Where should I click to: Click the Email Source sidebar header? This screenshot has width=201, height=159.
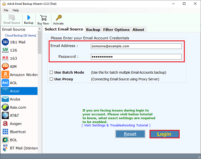tap(14, 30)
